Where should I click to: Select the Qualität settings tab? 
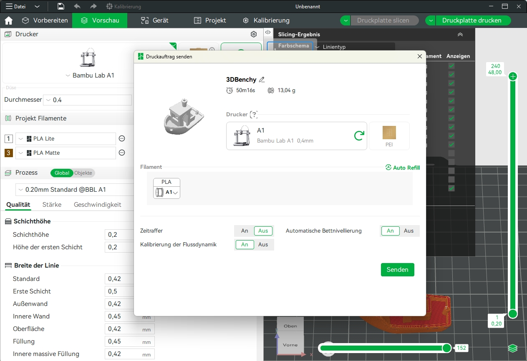pyautogui.click(x=18, y=205)
